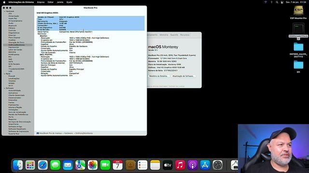Open FaceTime in the Dock
Screen dimensions: 309x173
click(x=105, y=165)
